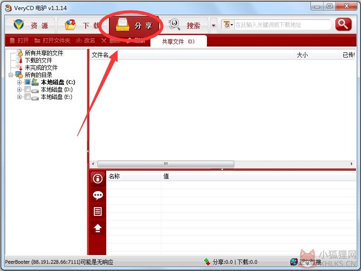The image size is (361, 271).
Task: Click the upload arrow icon in the sidebar
Action: coord(98,228)
